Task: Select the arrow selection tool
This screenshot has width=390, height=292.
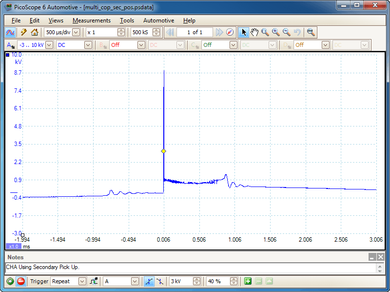Action: [243, 32]
